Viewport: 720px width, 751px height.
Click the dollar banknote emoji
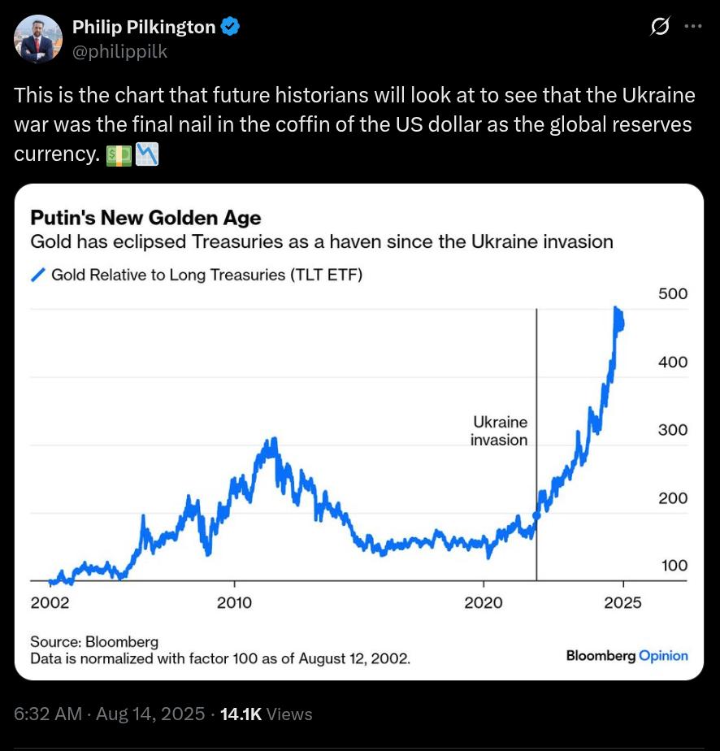119,155
